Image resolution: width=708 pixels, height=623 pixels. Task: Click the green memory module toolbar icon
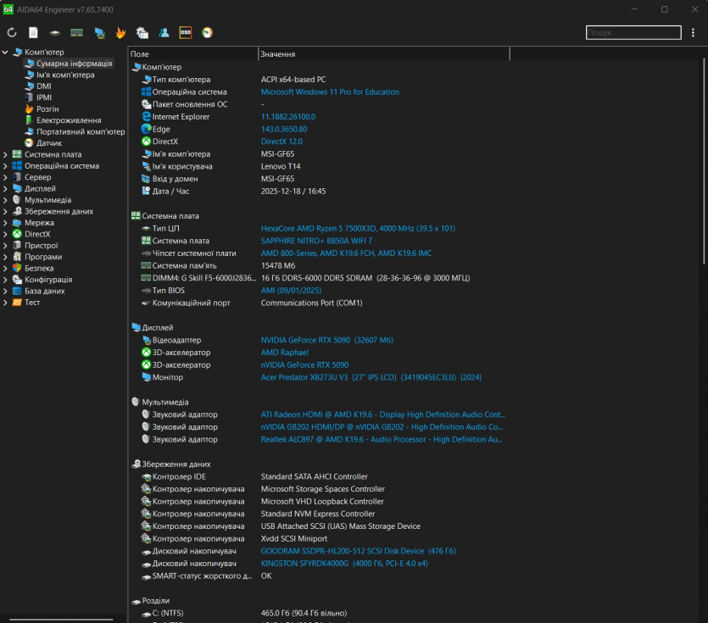[77, 33]
